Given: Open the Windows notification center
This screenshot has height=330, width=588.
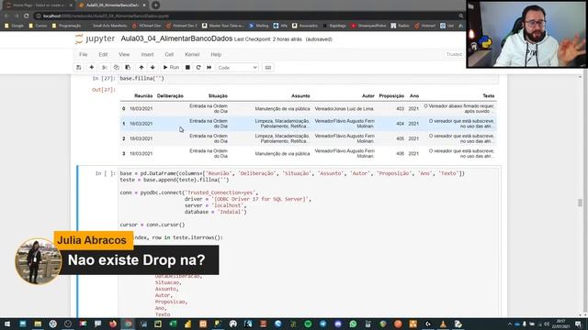Looking at the screenshot, I should pos(578,324).
